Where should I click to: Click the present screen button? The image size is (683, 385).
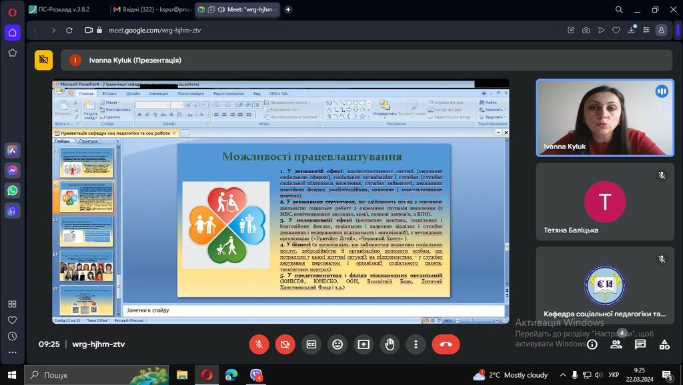(x=364, y=344)
